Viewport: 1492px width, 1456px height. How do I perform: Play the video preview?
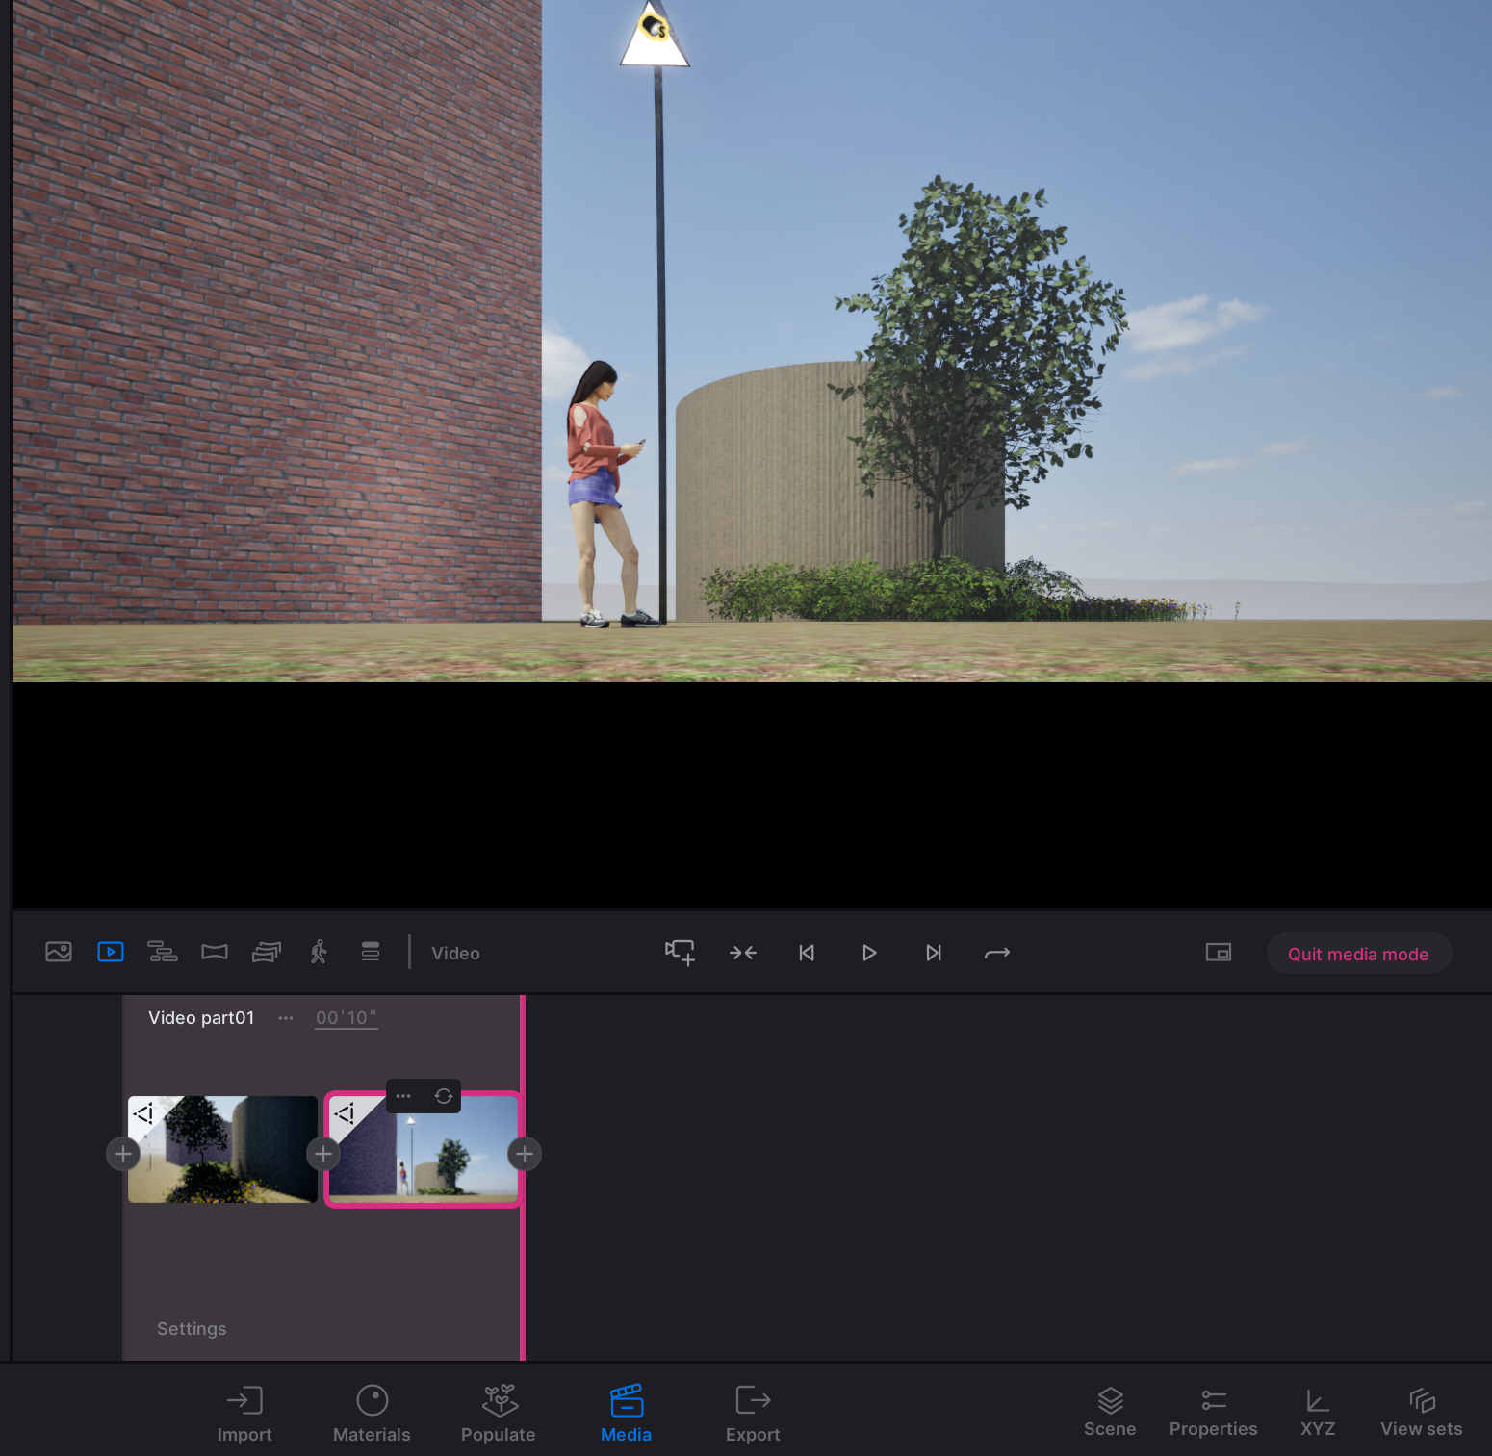point(869,953)
